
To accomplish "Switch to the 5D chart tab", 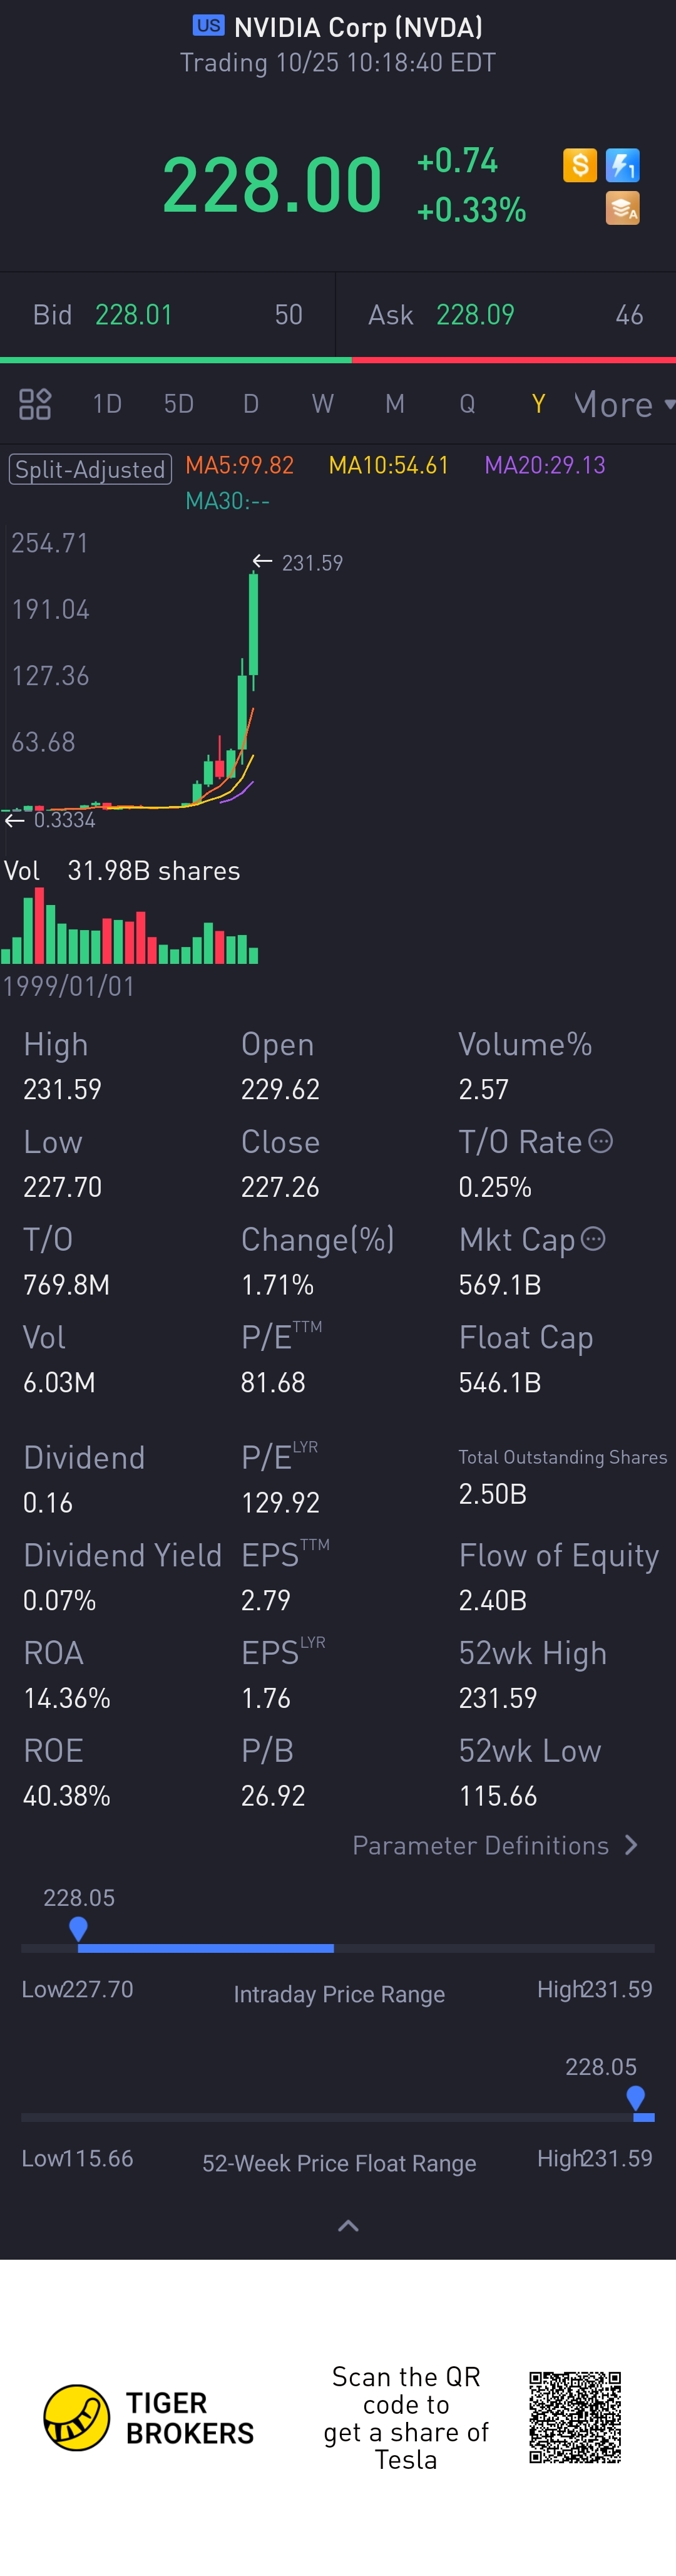I will pyautogui.click(x=179, y=404).
